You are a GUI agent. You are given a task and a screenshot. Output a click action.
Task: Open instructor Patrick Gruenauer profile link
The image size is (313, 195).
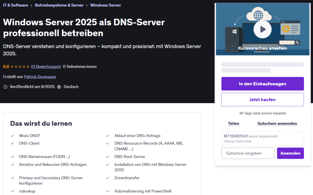[40, 77]
